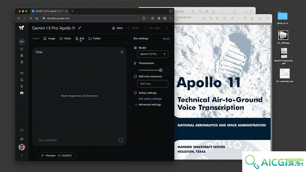Screen dimensions: 306x172
Task: Select the APOLLO 11 desktop folder
Action: click(x=282, y=18)
